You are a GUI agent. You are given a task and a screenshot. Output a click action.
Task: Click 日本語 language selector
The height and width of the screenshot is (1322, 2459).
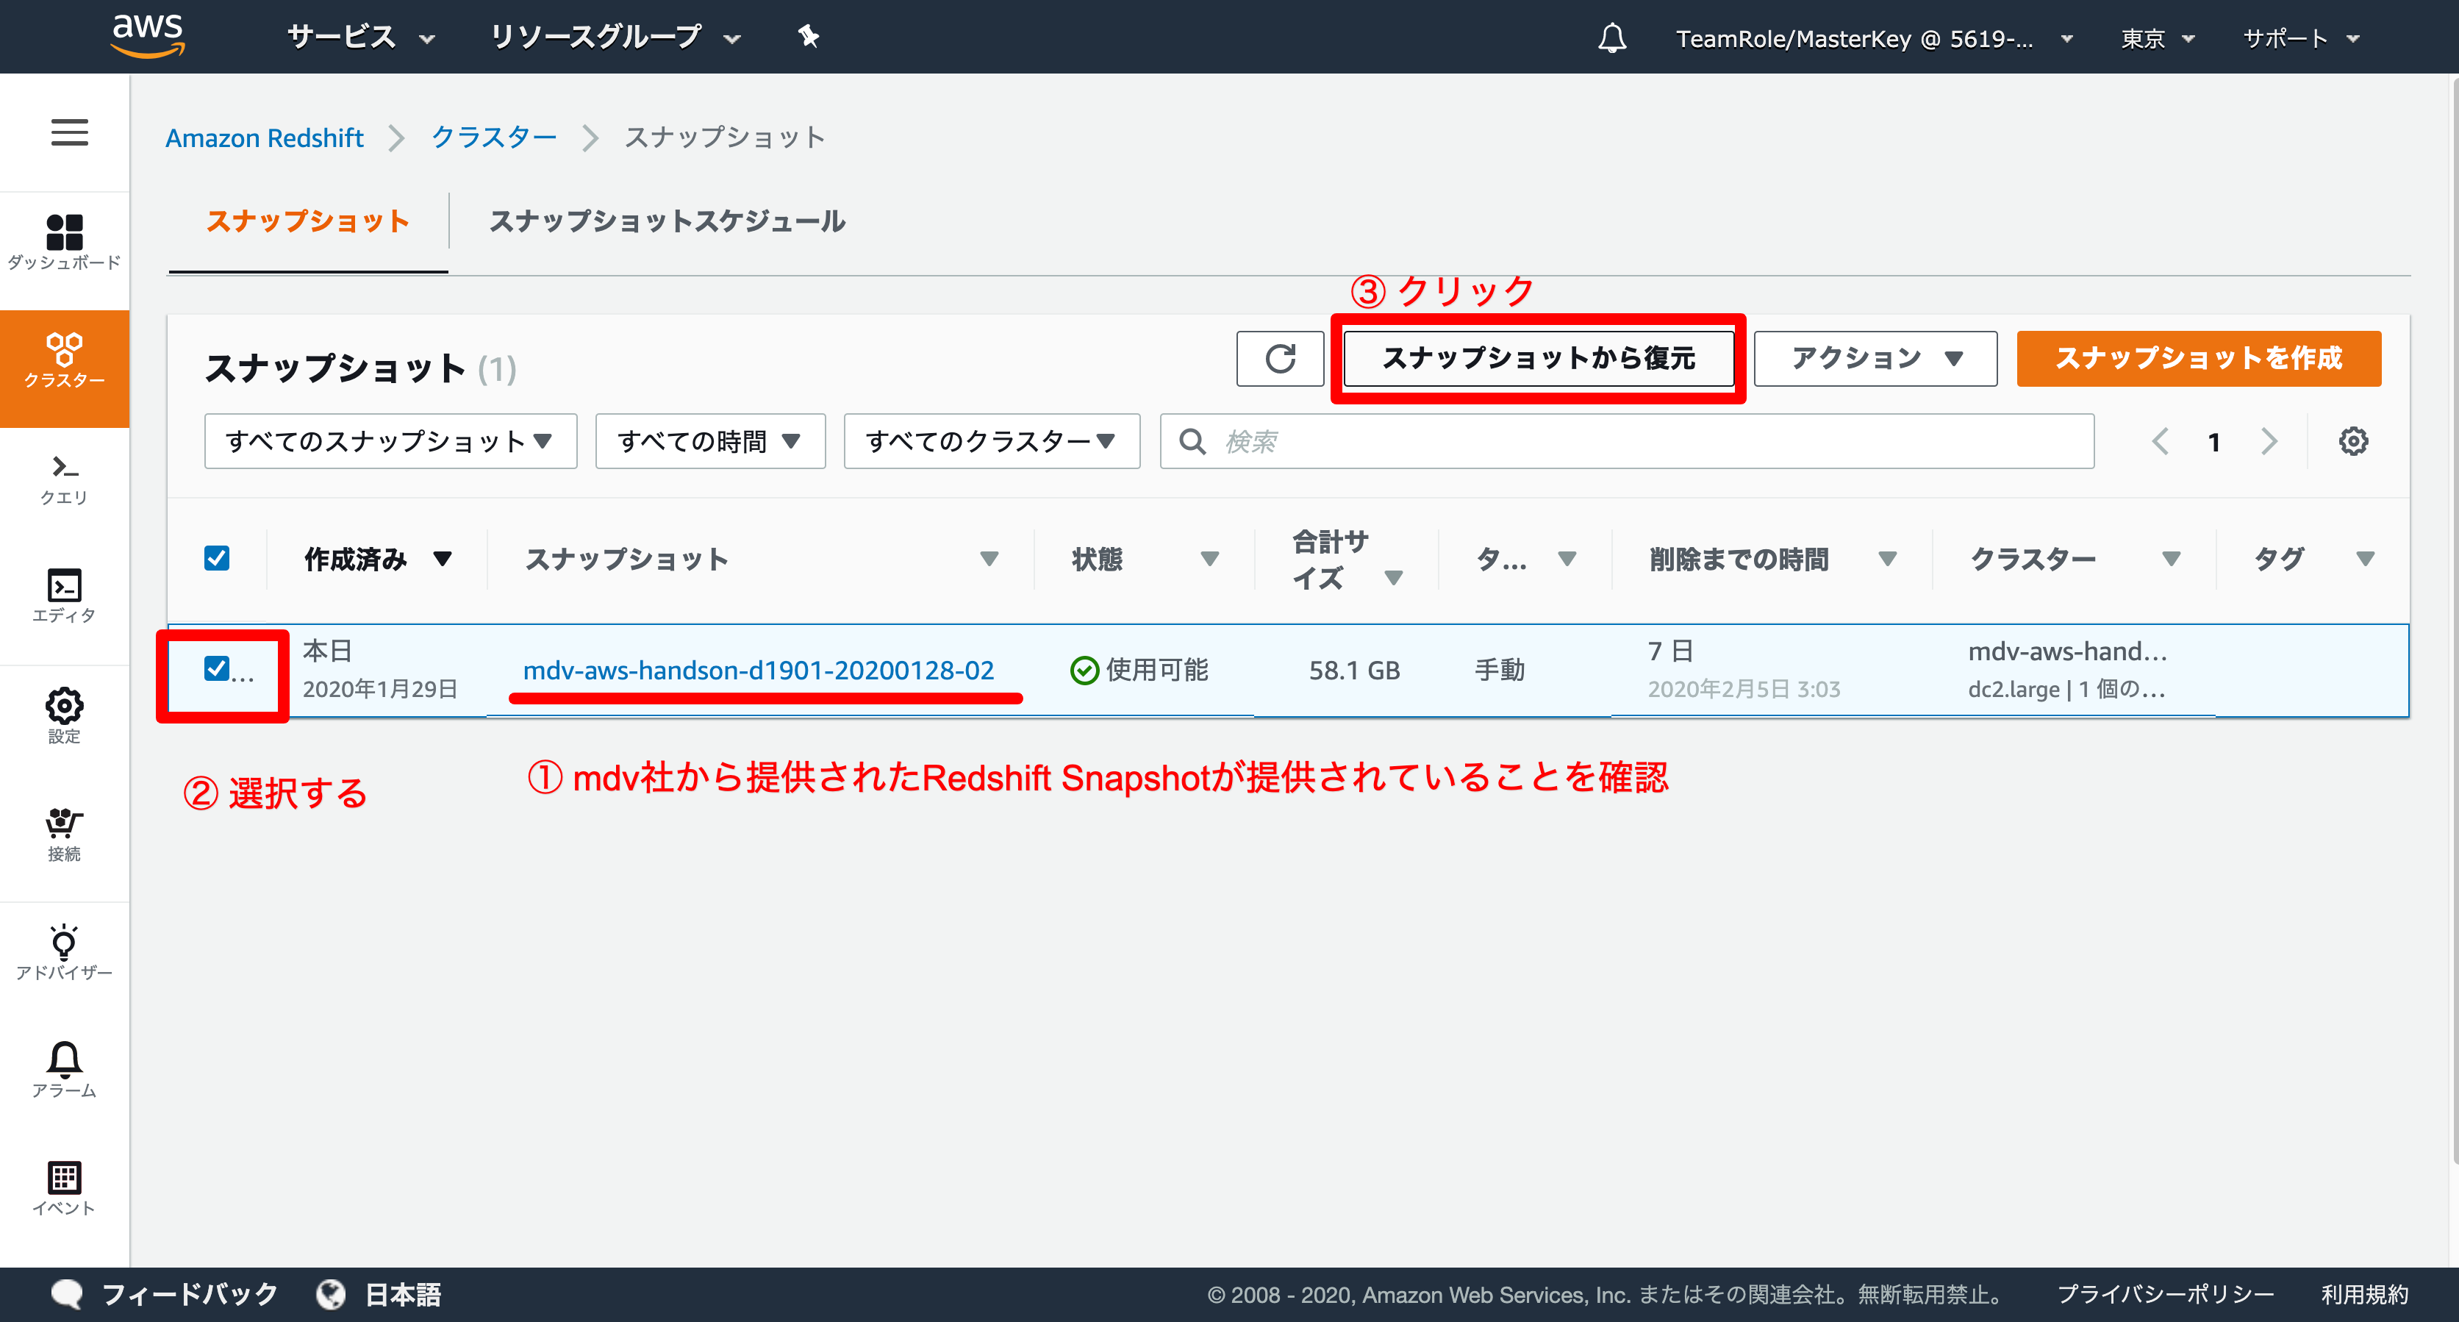[403, 1294]
